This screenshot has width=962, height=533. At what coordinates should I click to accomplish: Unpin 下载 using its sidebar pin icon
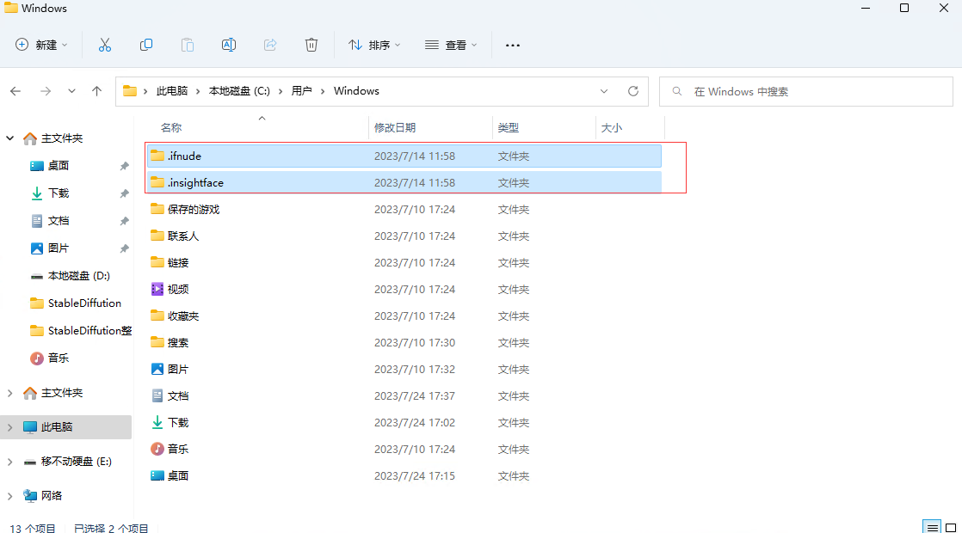pyautogui.click(x=125, y=193)
